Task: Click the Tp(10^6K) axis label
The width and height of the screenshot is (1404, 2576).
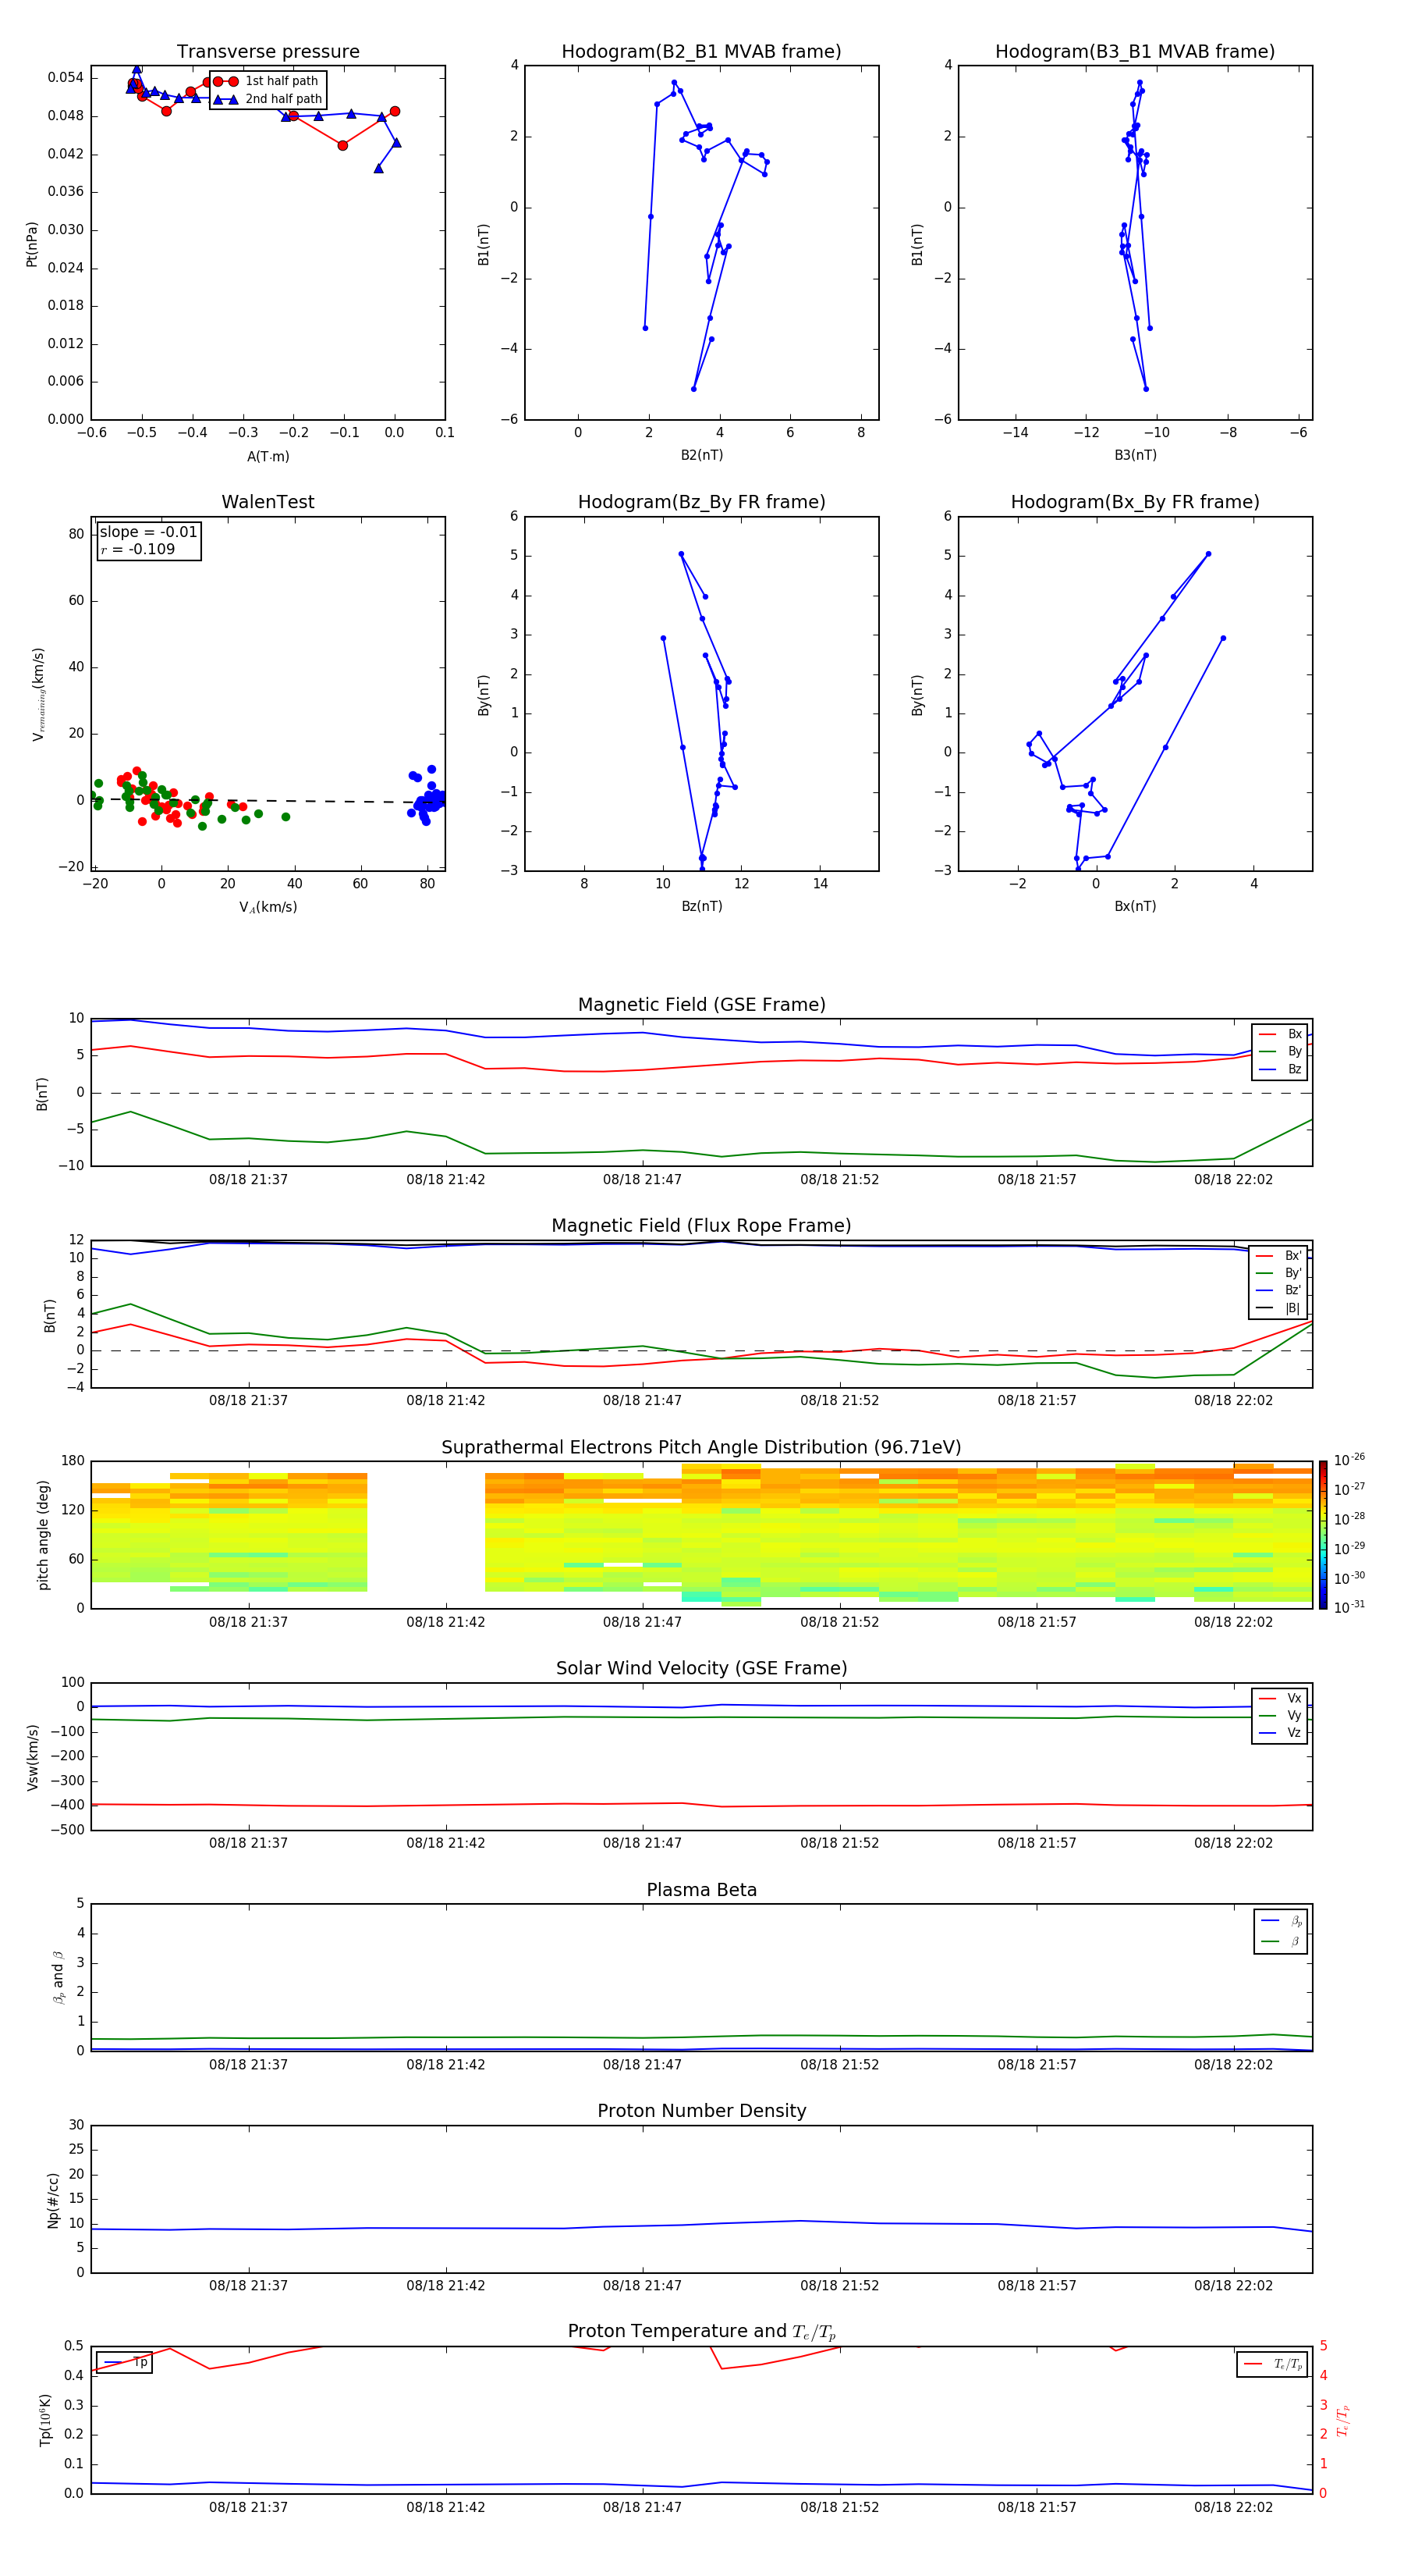Action: (x=45, y=2420)
